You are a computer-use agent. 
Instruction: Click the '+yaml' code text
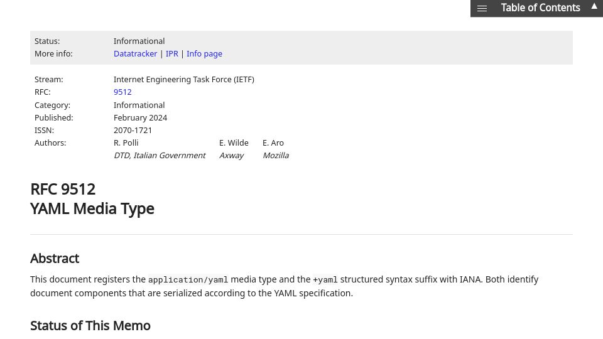pyautogui.click(x=325, y=280)
